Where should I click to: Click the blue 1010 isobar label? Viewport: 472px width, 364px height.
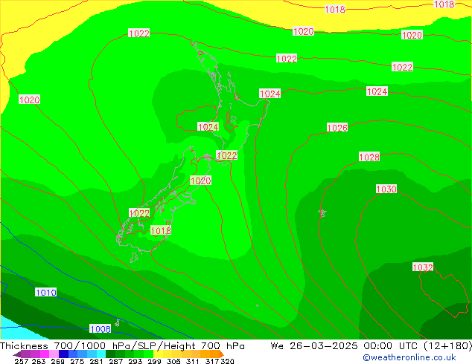(x=45, y=292)
